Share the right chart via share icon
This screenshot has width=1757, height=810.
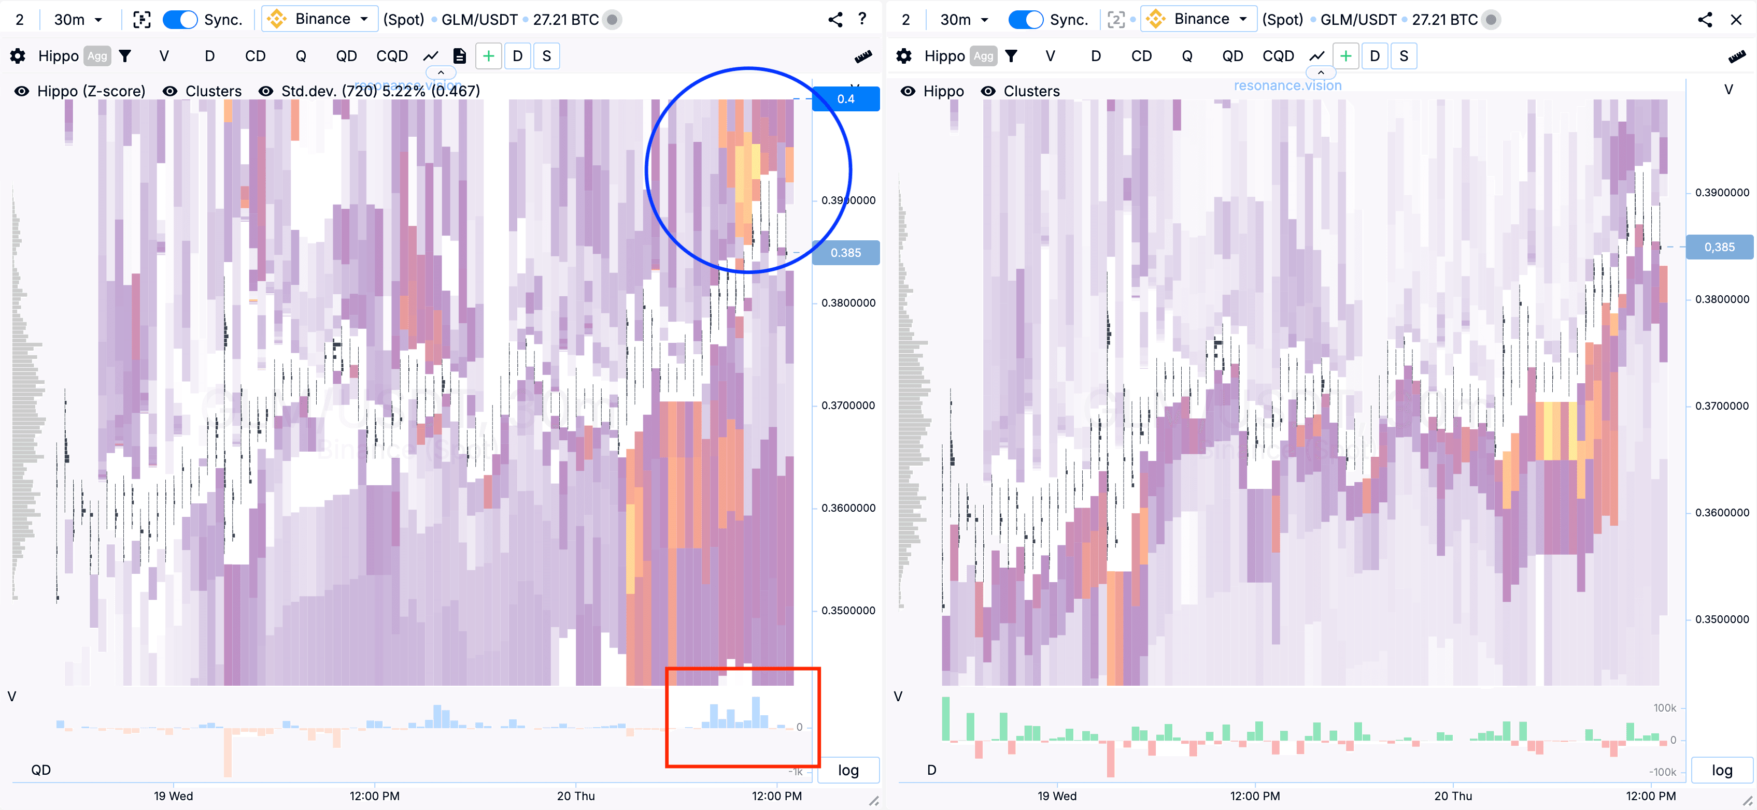pyautogui.click(x=1705, y=19)
